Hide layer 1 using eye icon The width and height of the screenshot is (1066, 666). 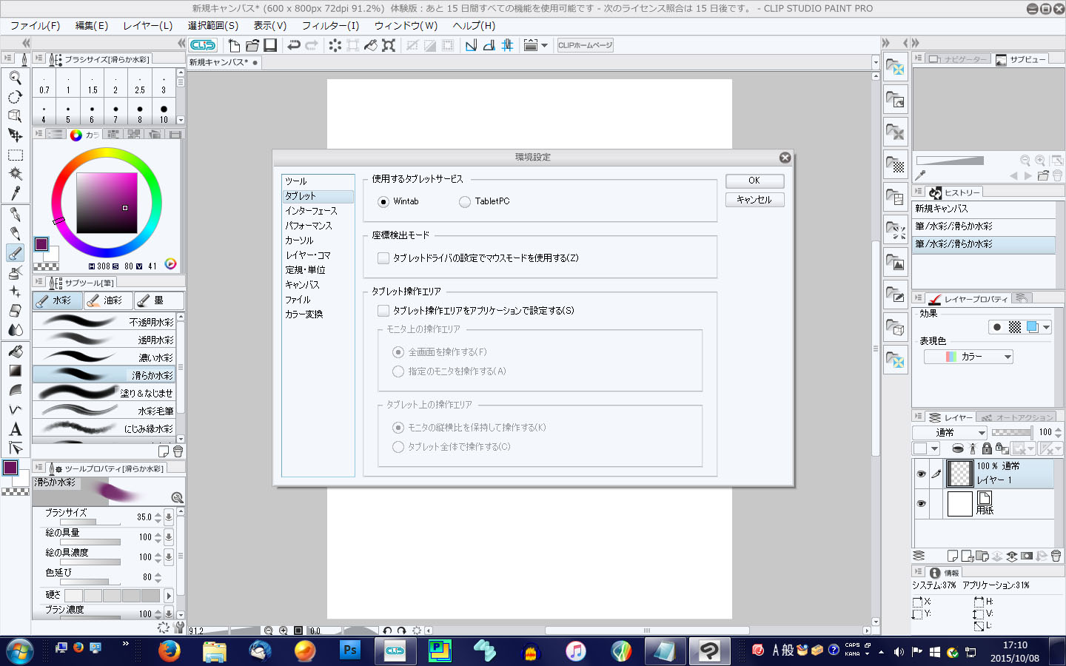(x=921, y=474)
